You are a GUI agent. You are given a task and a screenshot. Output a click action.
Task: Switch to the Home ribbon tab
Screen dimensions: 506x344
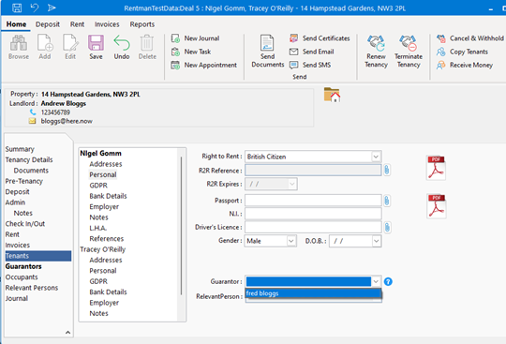point(16,24)
